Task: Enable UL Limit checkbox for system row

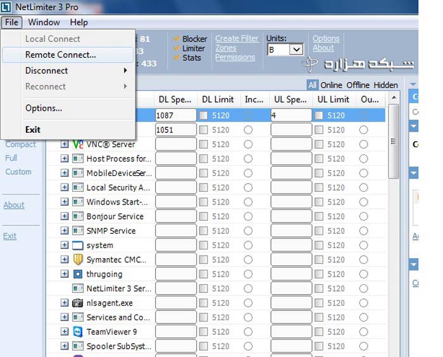Action: (319, 246)
